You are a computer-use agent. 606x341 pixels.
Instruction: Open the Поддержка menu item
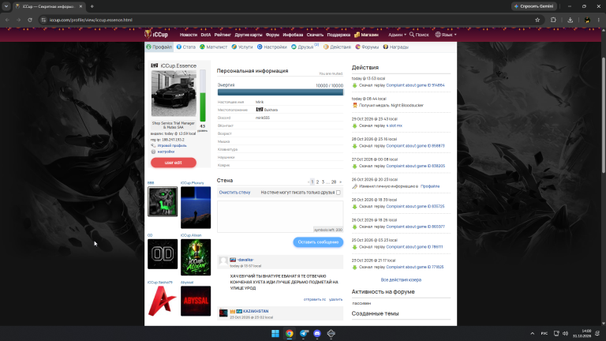[339, 35]
